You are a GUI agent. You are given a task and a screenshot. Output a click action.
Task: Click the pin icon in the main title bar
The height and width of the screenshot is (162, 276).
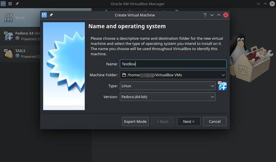[x=17, y=4]
